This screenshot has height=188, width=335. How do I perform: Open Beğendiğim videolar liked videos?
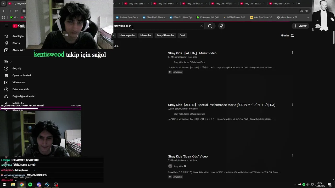point(20,96)
